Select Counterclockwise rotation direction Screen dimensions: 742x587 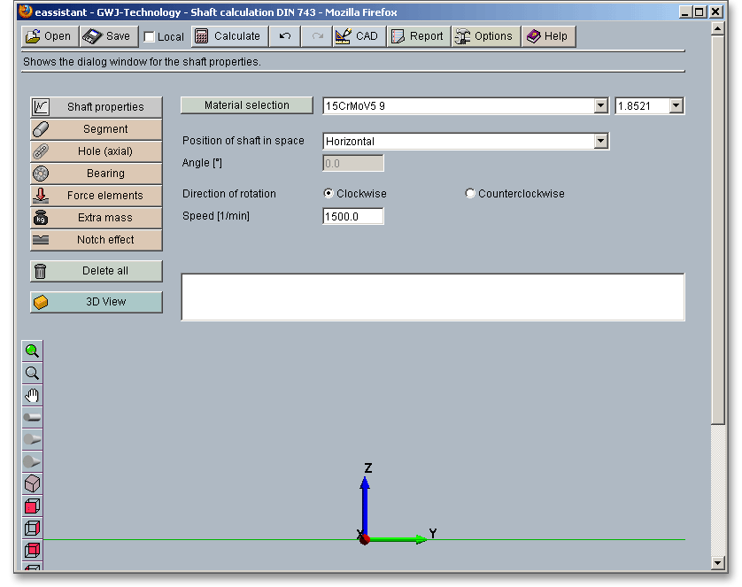point(470,194)
